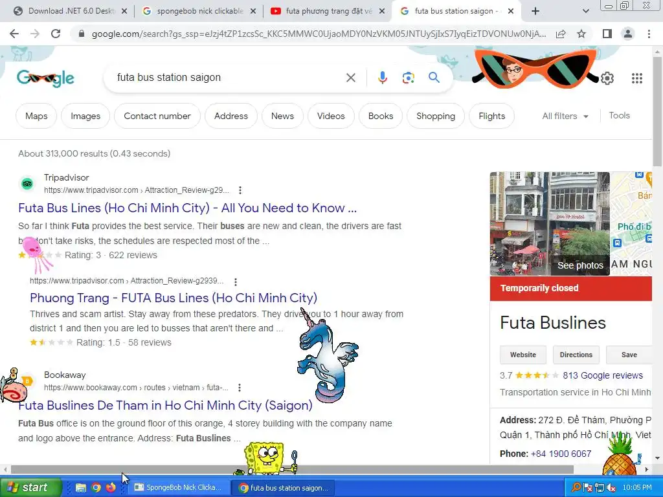Viewport: 663px width, 497px height.
Task: Launch Chrome from quick launch
Action: click(x=96, y=488)
